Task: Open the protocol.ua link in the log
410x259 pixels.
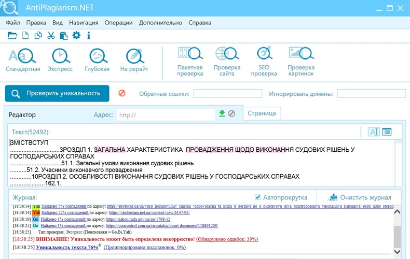Action: click(x=250, y=207)
